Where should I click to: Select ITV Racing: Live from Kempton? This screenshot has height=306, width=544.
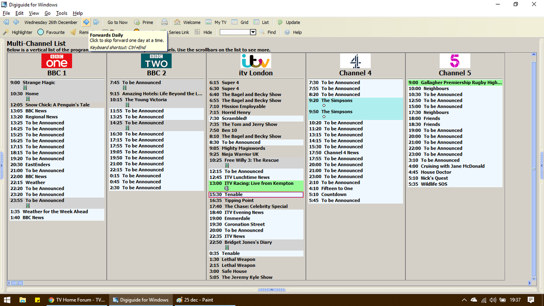point(256,186)
